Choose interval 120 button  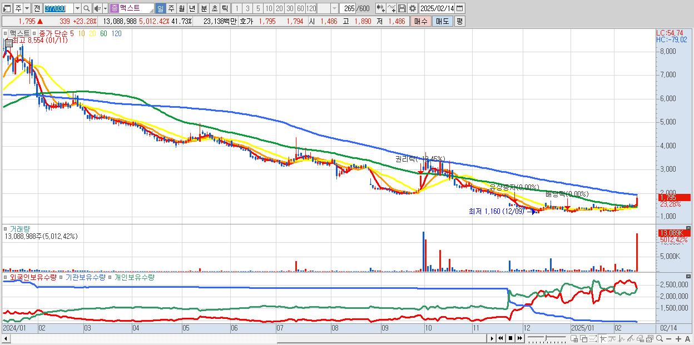pyautogui.click(x=311, y=8)
